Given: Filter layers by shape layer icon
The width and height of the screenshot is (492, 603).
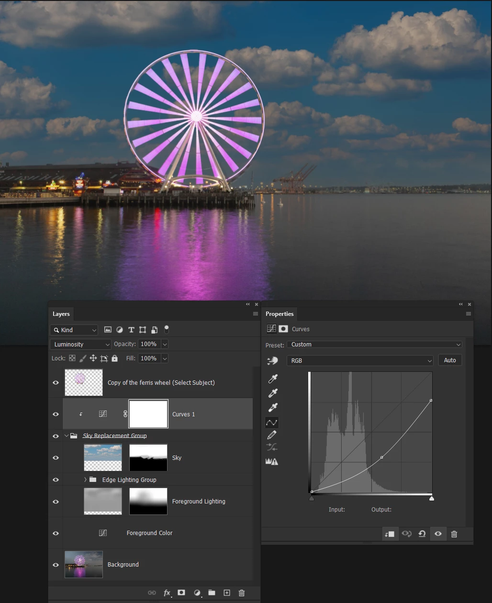Looking at the screenshot, I should point(143,330).
